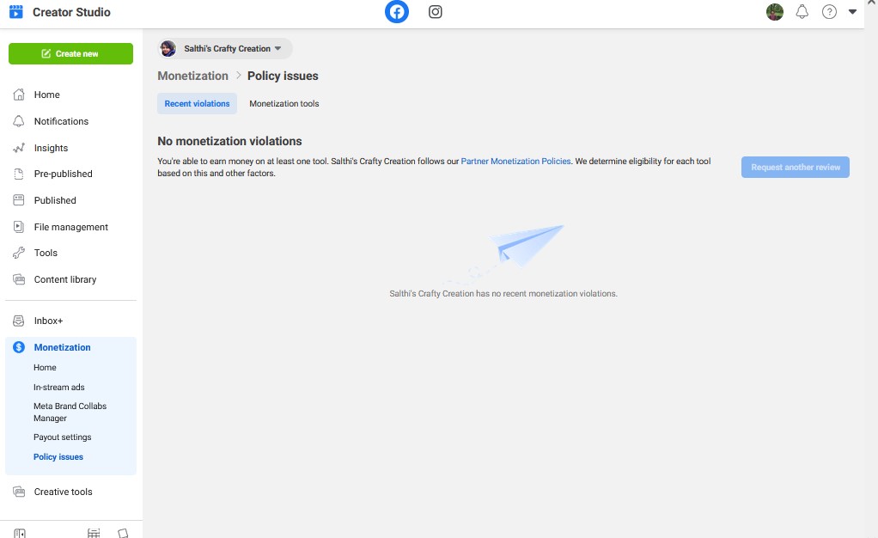Open Tools in the sidebar
The height and width of the screenshot is (538, 878).
(x=46, y=253)
